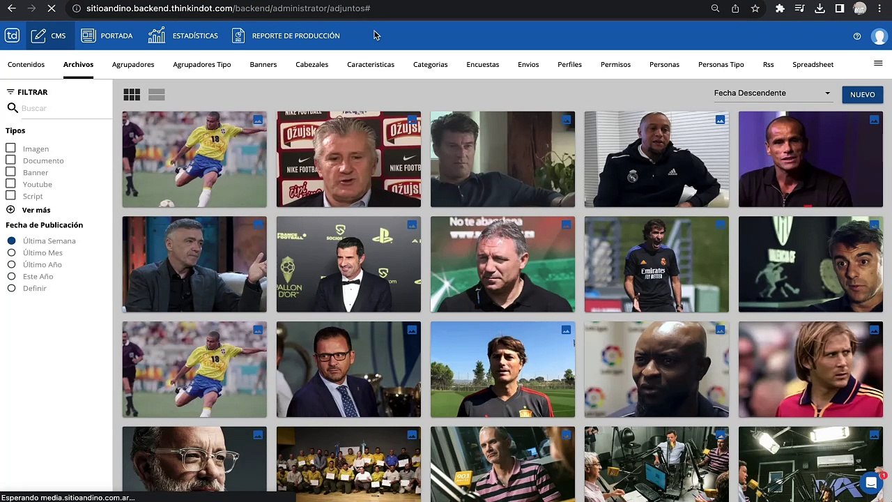This screenshot has width=892, height=502.
Task: Select the Última Semana date option
Action: pos(11,241)
